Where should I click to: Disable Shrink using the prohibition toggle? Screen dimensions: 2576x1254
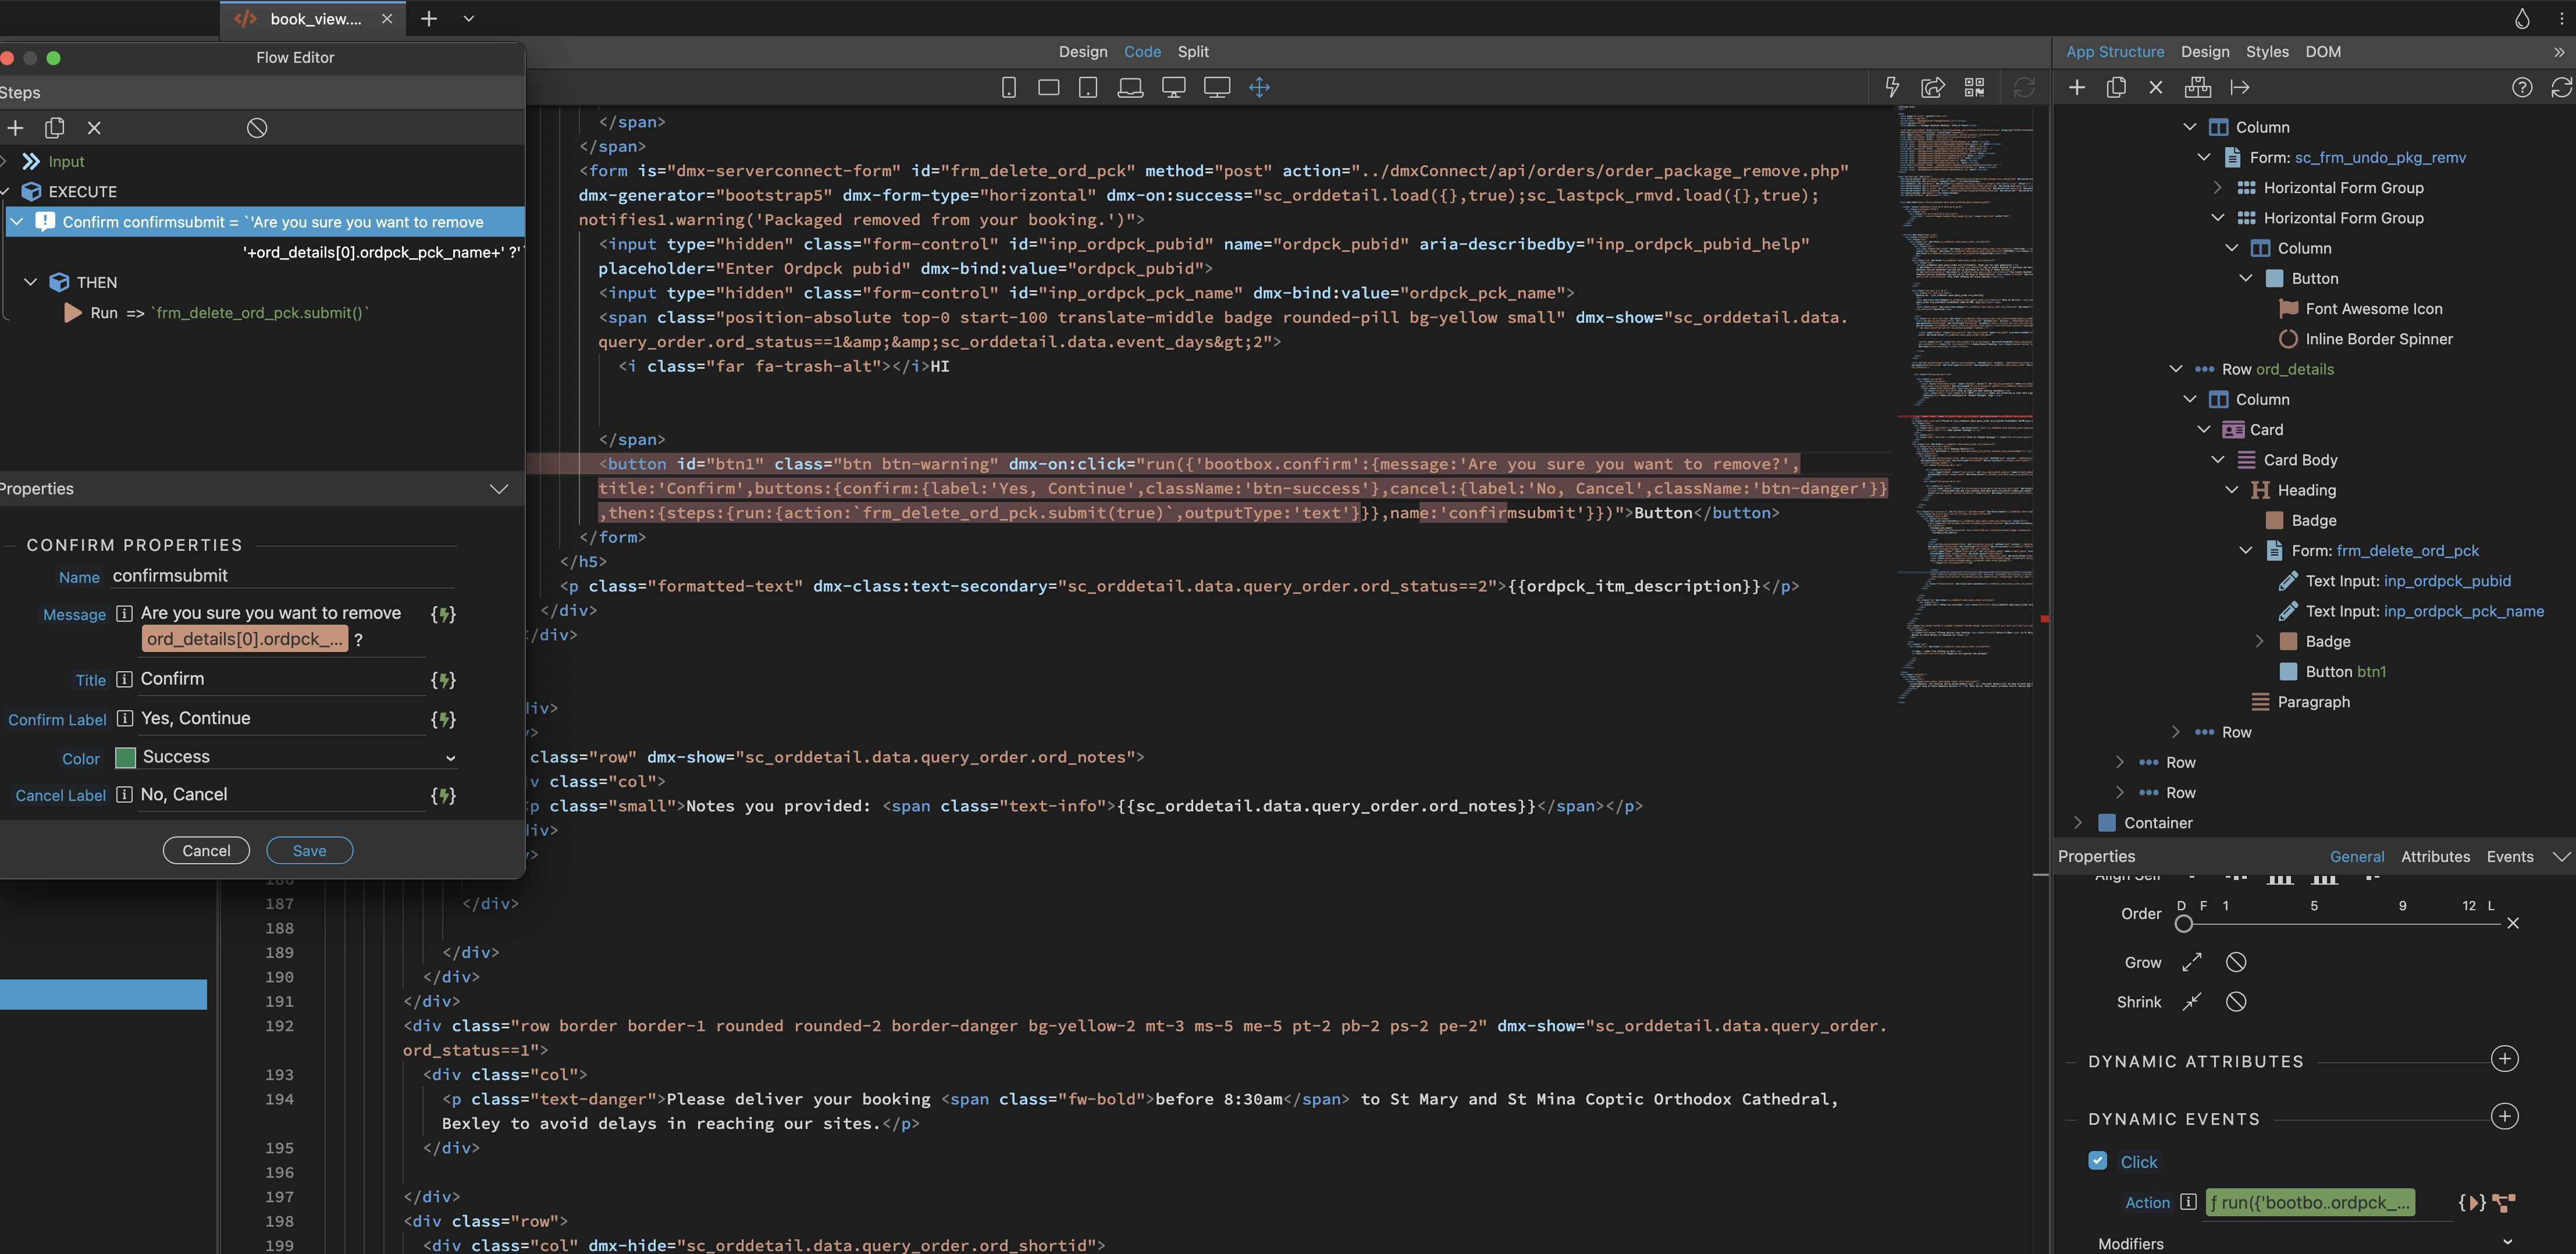click(x=2236, y=1001)
